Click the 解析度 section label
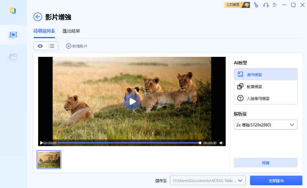The image size is (307, 188). tap(240, 114)
